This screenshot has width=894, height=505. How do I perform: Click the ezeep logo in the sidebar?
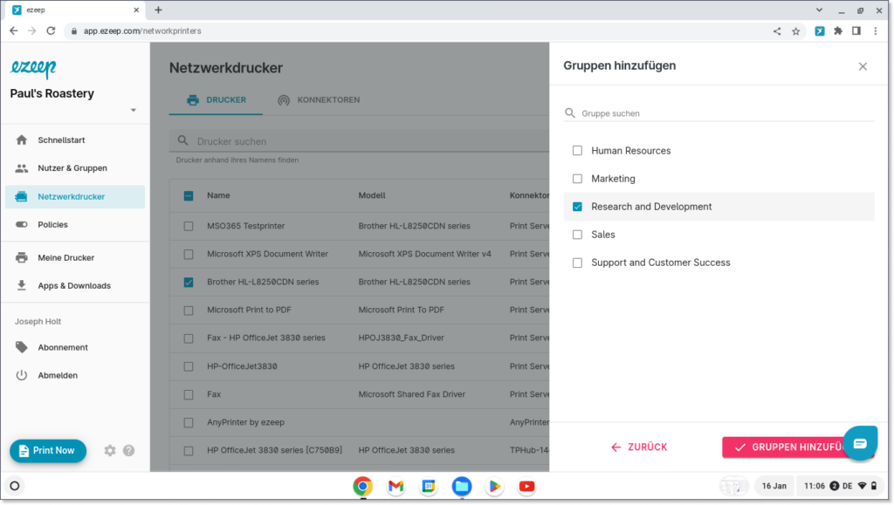(33, 68)
